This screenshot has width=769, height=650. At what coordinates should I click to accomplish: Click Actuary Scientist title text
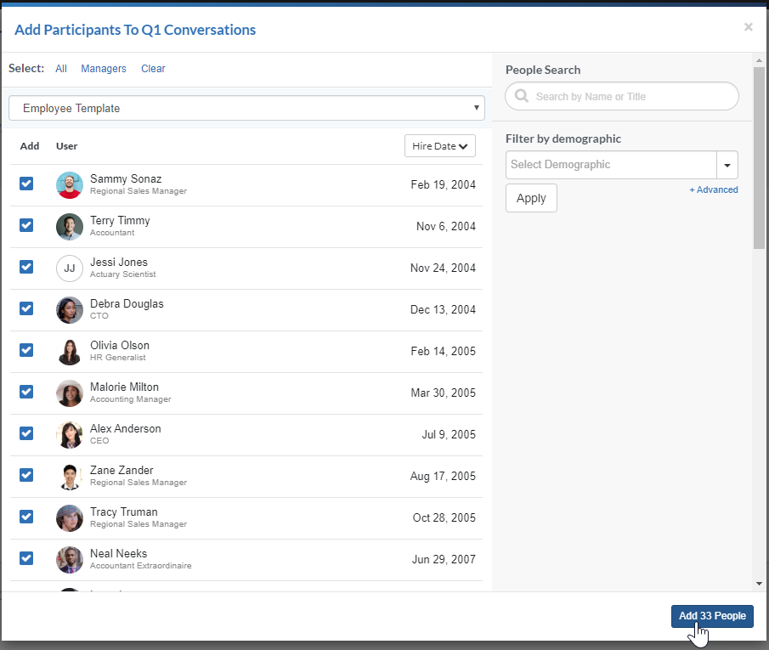pos(122,274)
